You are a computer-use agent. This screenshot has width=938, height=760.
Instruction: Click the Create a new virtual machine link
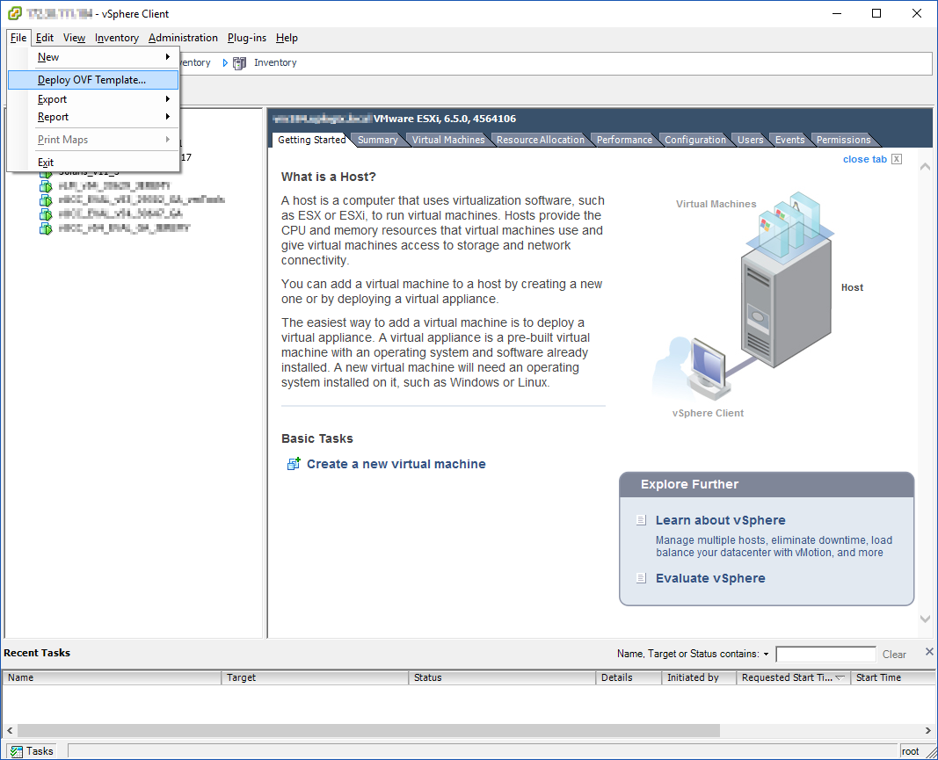396,464
